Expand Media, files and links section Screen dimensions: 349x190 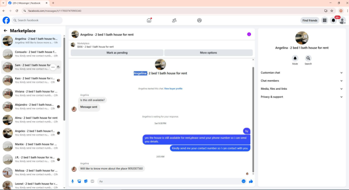pos(302,89)
